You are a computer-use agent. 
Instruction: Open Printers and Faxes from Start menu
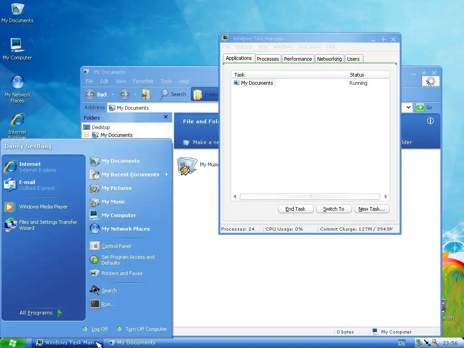pyautogui.click(x=116, y=273)
